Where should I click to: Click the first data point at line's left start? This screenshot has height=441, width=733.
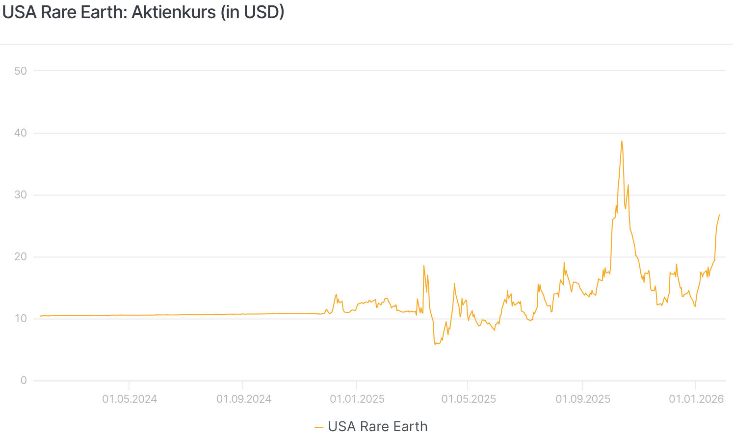pos(40,316)
